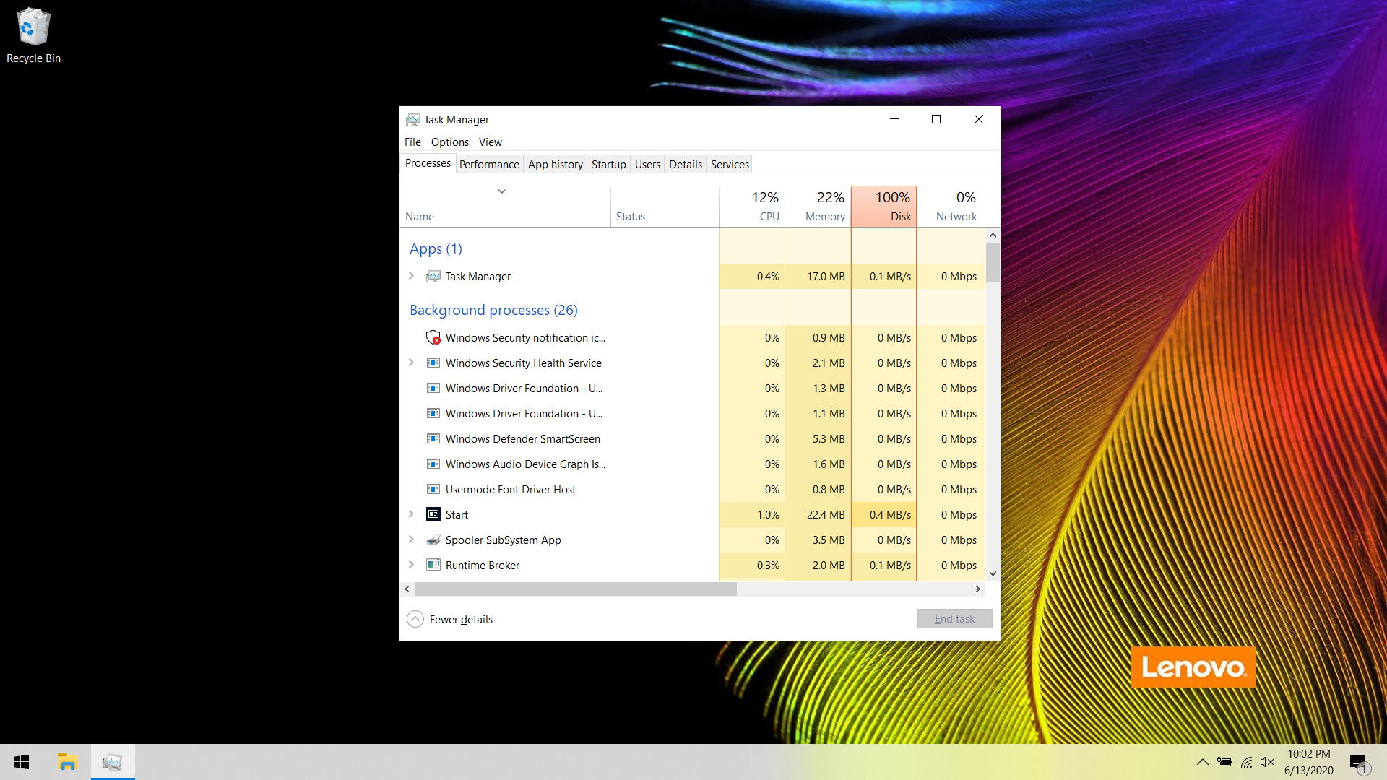Click the battery icon in system tray
The image size is (1387, 780).
[x=1224, y=762]
